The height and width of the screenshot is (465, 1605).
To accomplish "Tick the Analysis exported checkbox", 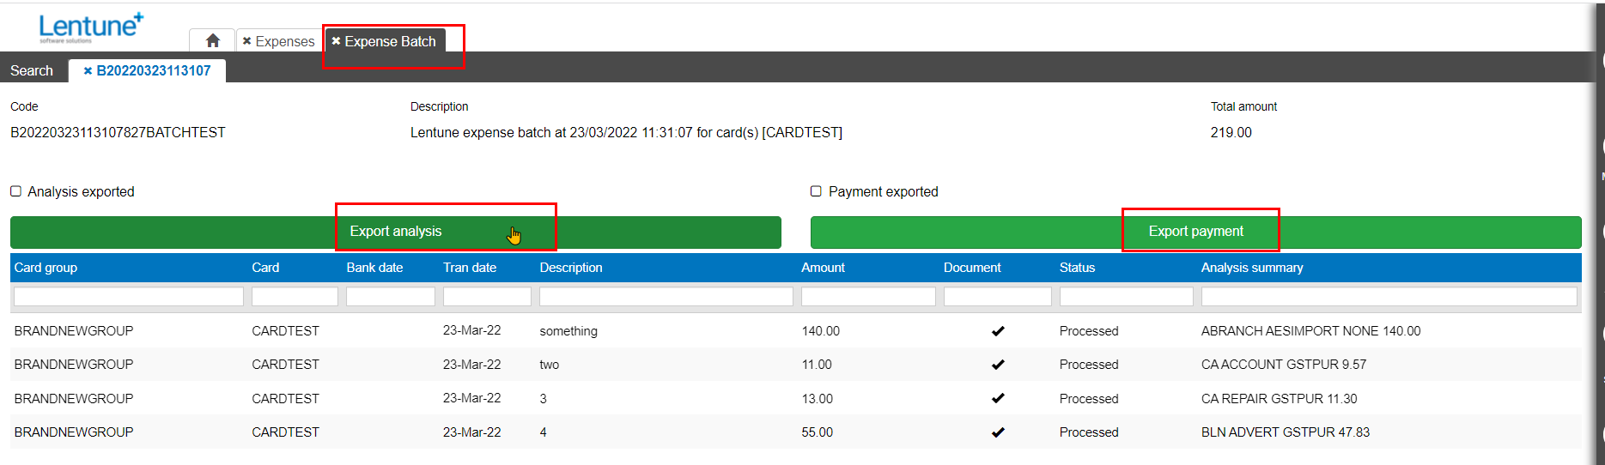I will coord(15,191).
